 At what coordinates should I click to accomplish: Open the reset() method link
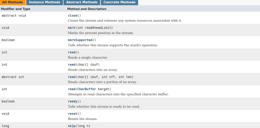tap(73, 114)
